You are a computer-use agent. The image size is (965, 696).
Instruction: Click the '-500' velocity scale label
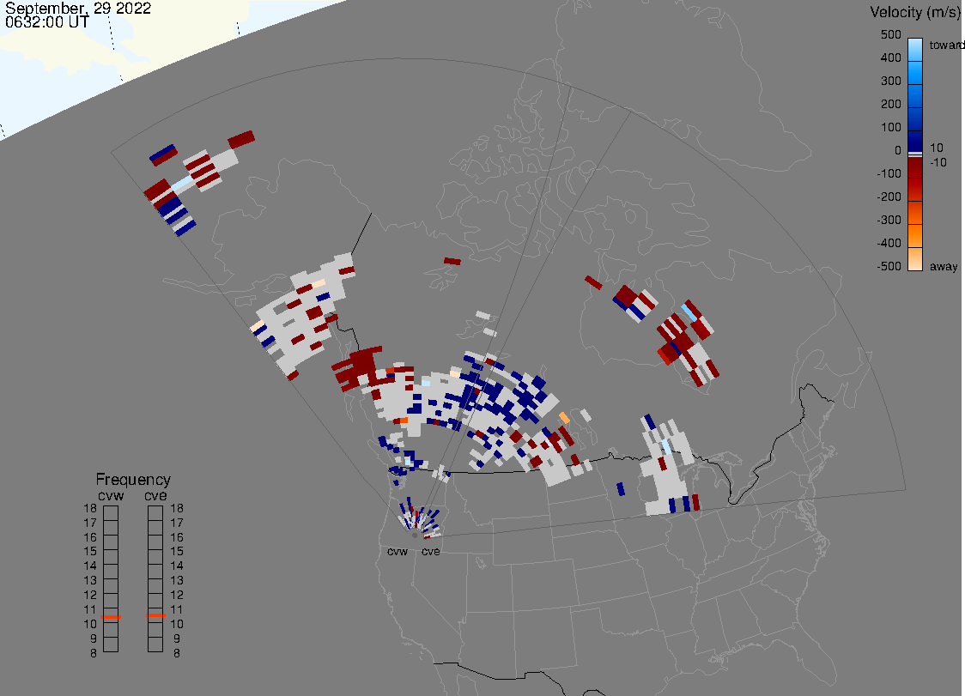[889, 266]
